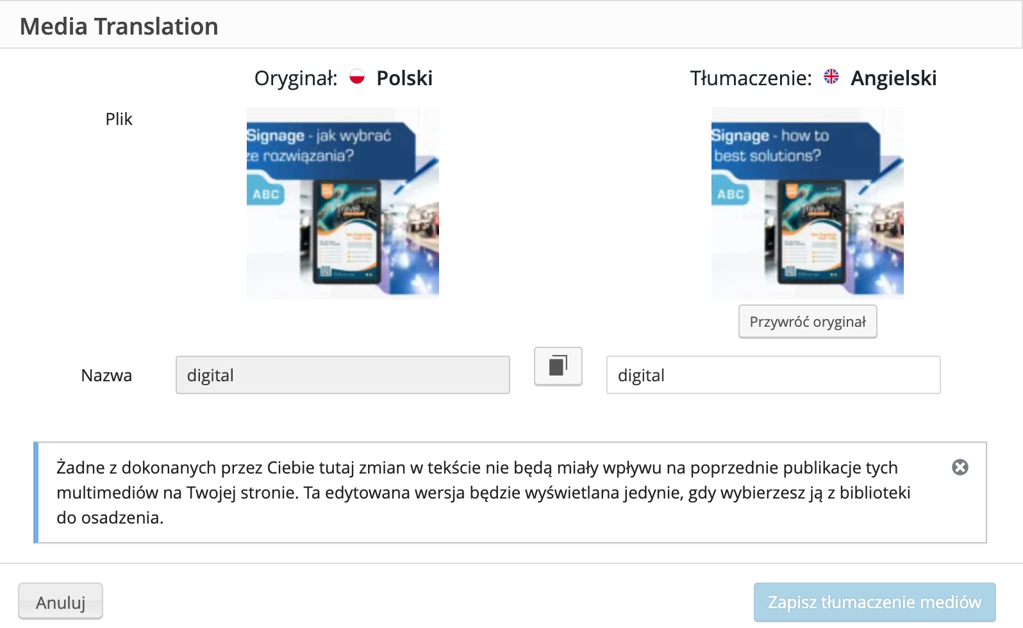Restore original file with Przywróć oryginał
This screenshot has width=1023, height=628.
(808, 322)
